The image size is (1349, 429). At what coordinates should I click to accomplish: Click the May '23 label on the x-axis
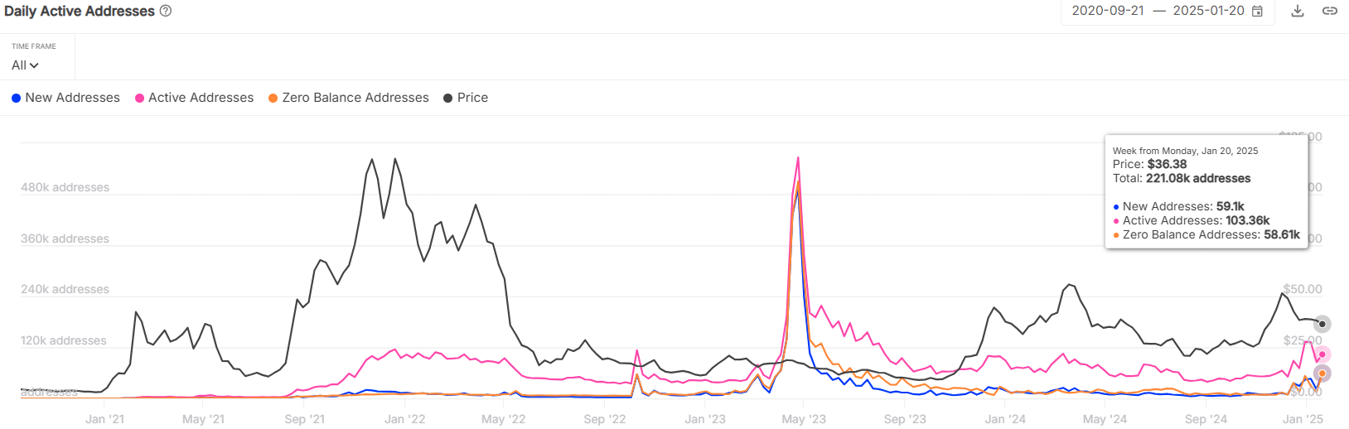coord(804,419)
